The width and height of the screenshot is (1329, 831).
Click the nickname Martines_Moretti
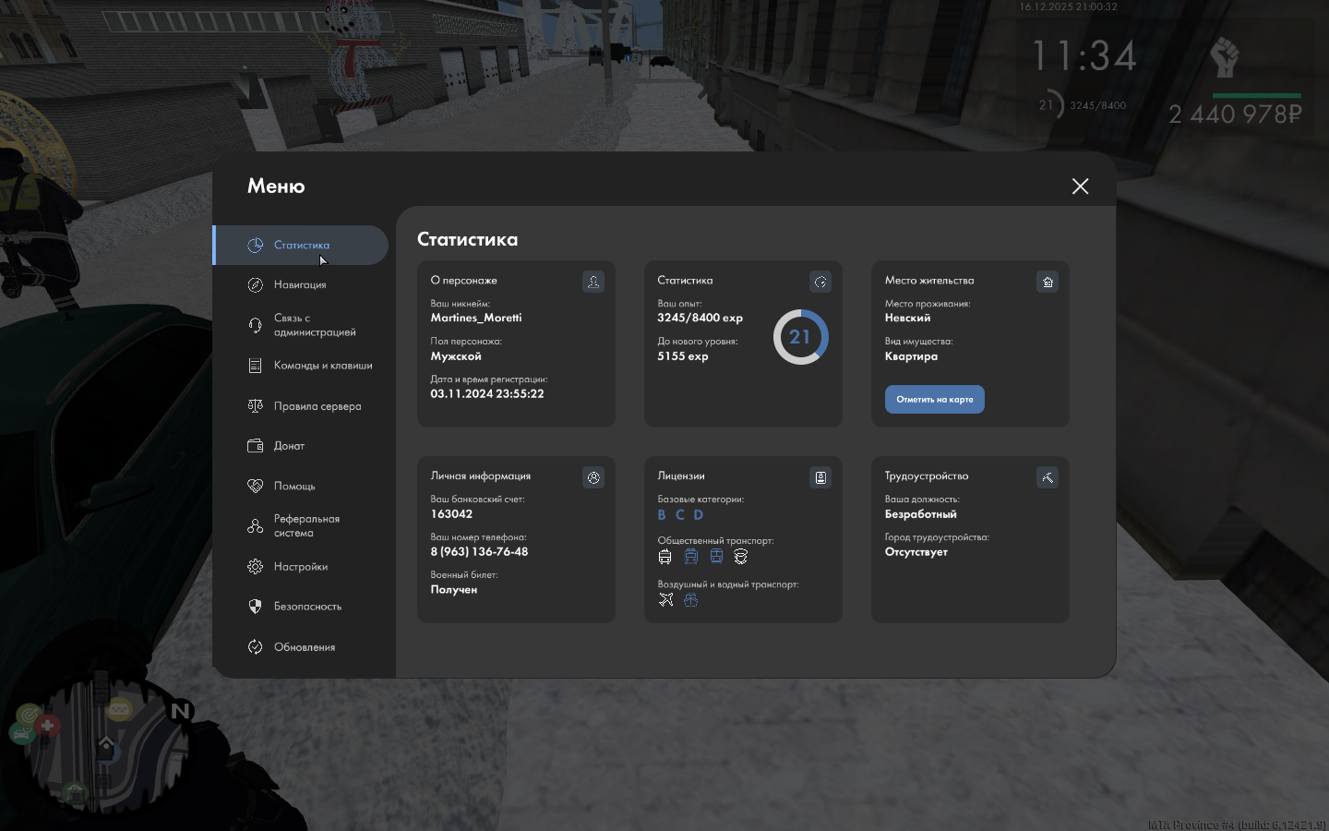pyautogui.click(x=476, y=318)
